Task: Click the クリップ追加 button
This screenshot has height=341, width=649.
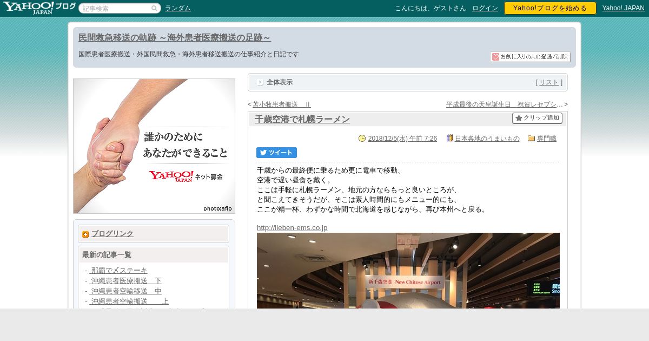Action: (x=537, y=118)
